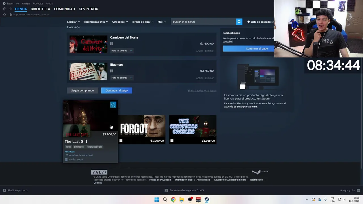This screenshot has height=204, width=363.
Task: Open Política de Privacidad
Action: coord(160,180)
